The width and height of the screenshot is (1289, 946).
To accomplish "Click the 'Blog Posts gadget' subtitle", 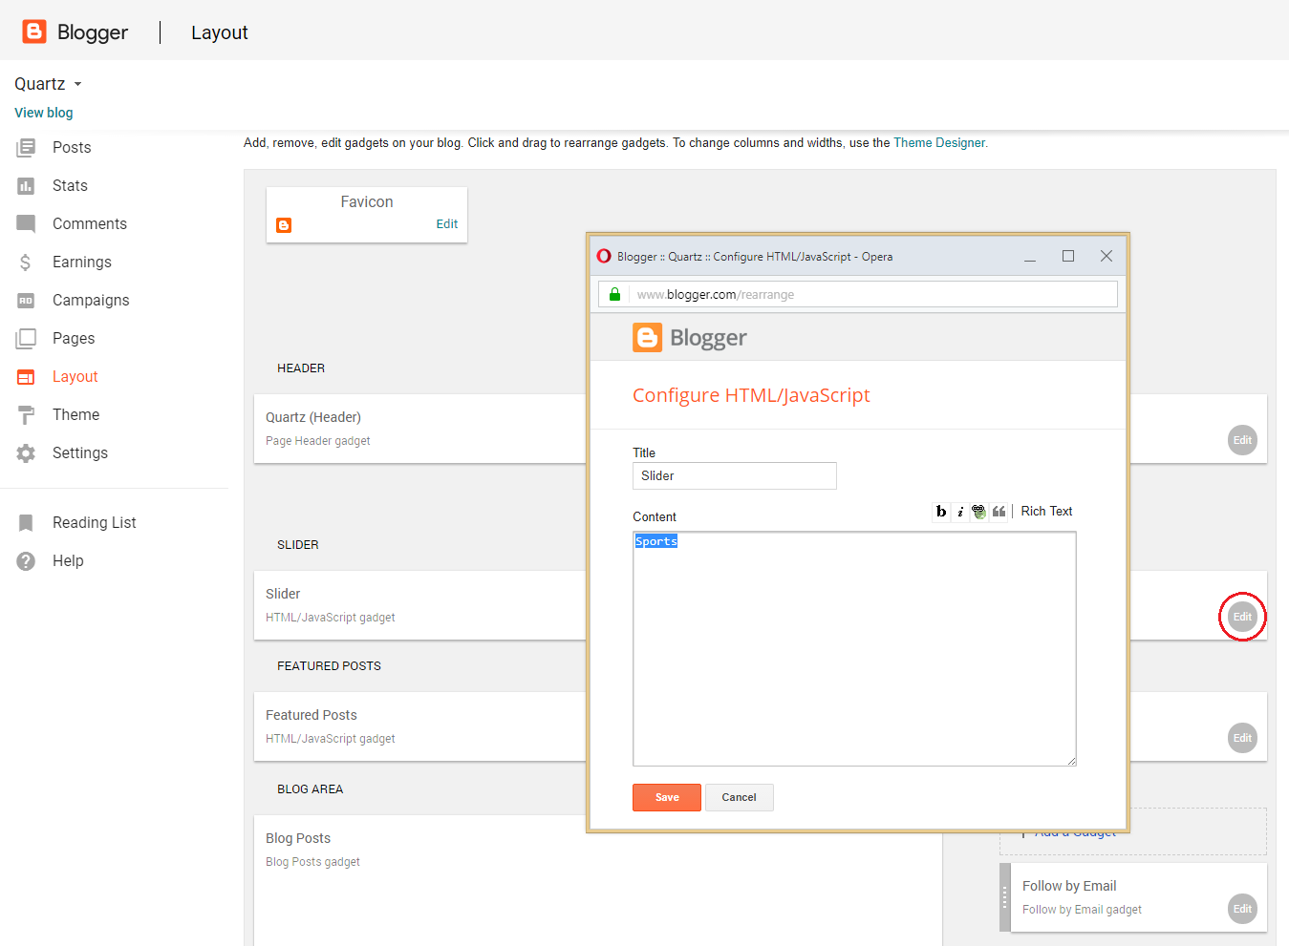I will tap(312, 862).
